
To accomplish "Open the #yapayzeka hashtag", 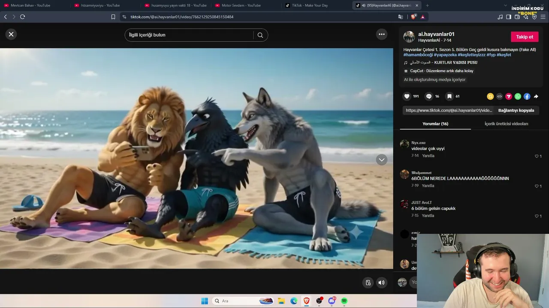I will point(445,55).
